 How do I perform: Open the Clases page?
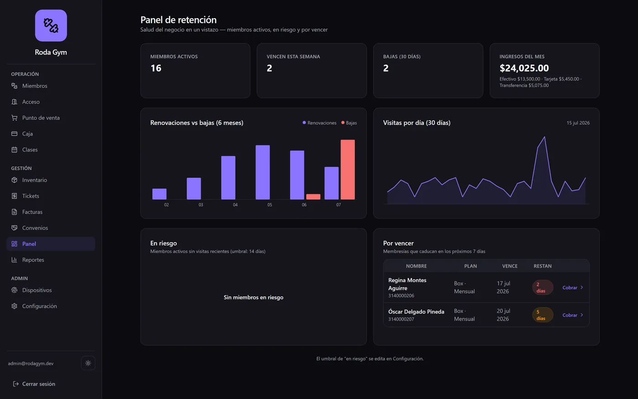click(x=51, y=150)
